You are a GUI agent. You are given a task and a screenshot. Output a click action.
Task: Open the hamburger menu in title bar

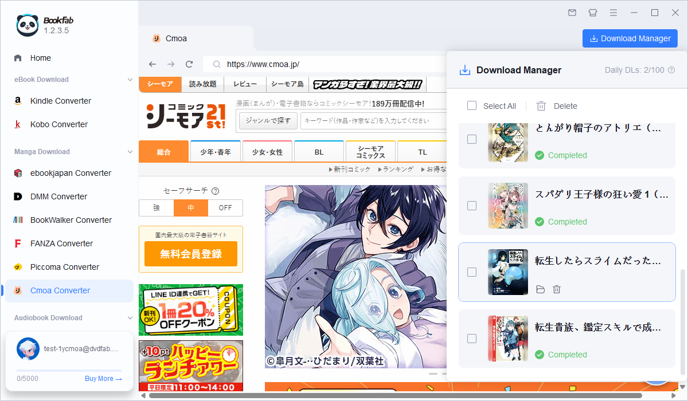point(613,13)
